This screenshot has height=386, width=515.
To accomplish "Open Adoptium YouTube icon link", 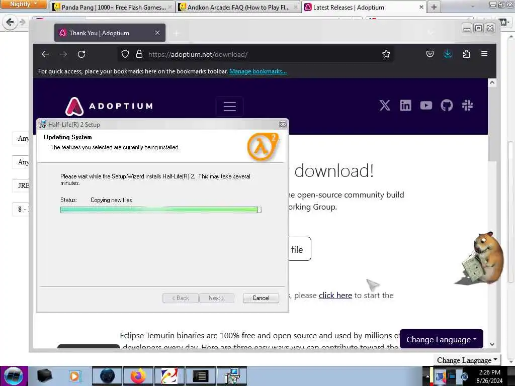I will [x=426, y=106].
